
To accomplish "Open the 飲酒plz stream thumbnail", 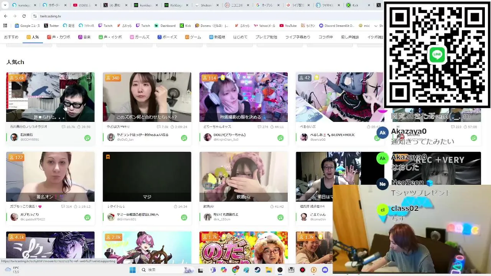I will tap(244, 177).
